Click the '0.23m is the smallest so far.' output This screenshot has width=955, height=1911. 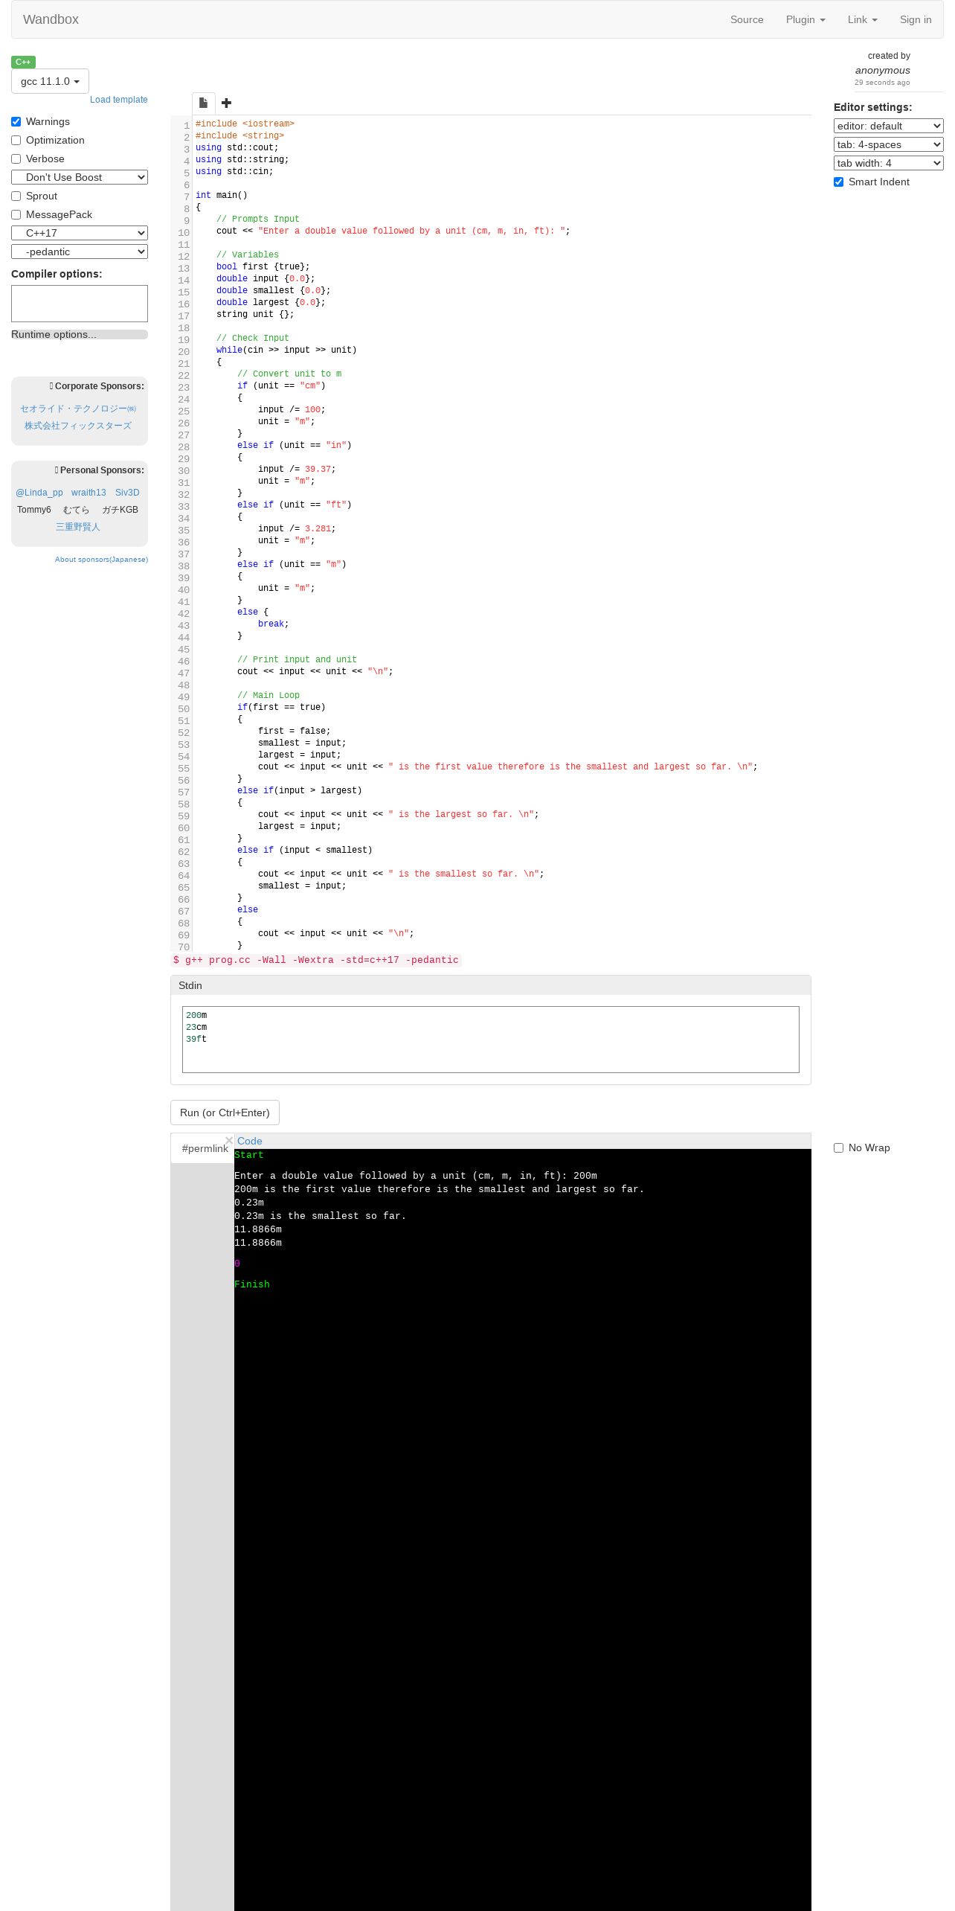point(321,1216)
